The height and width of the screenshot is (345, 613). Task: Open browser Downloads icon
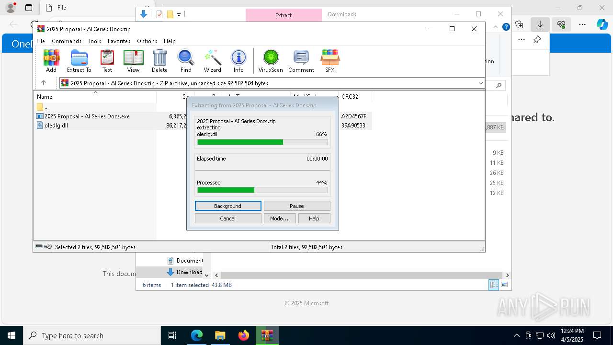point(540,24)
